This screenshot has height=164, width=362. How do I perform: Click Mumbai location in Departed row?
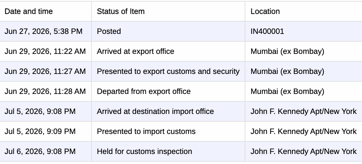(x=287, y=91)
